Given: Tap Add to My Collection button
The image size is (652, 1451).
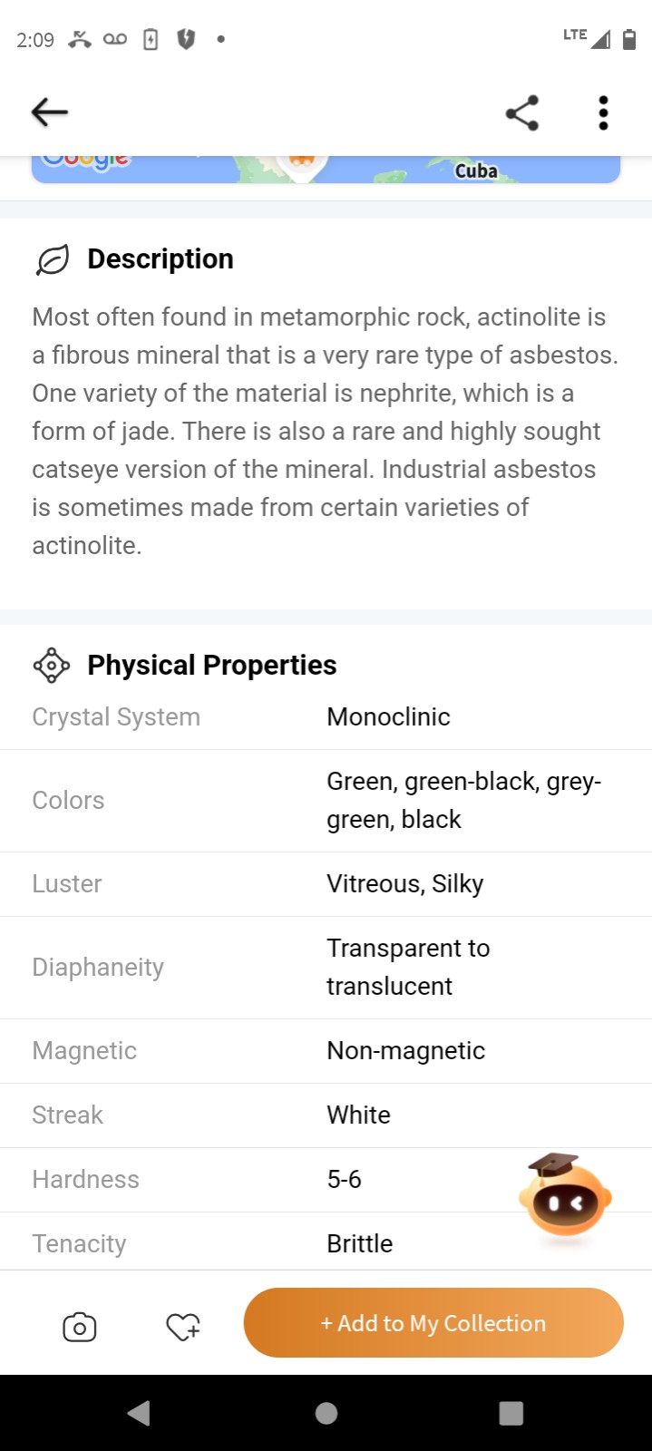Looking at the screenshot, I should (433, 1323).
